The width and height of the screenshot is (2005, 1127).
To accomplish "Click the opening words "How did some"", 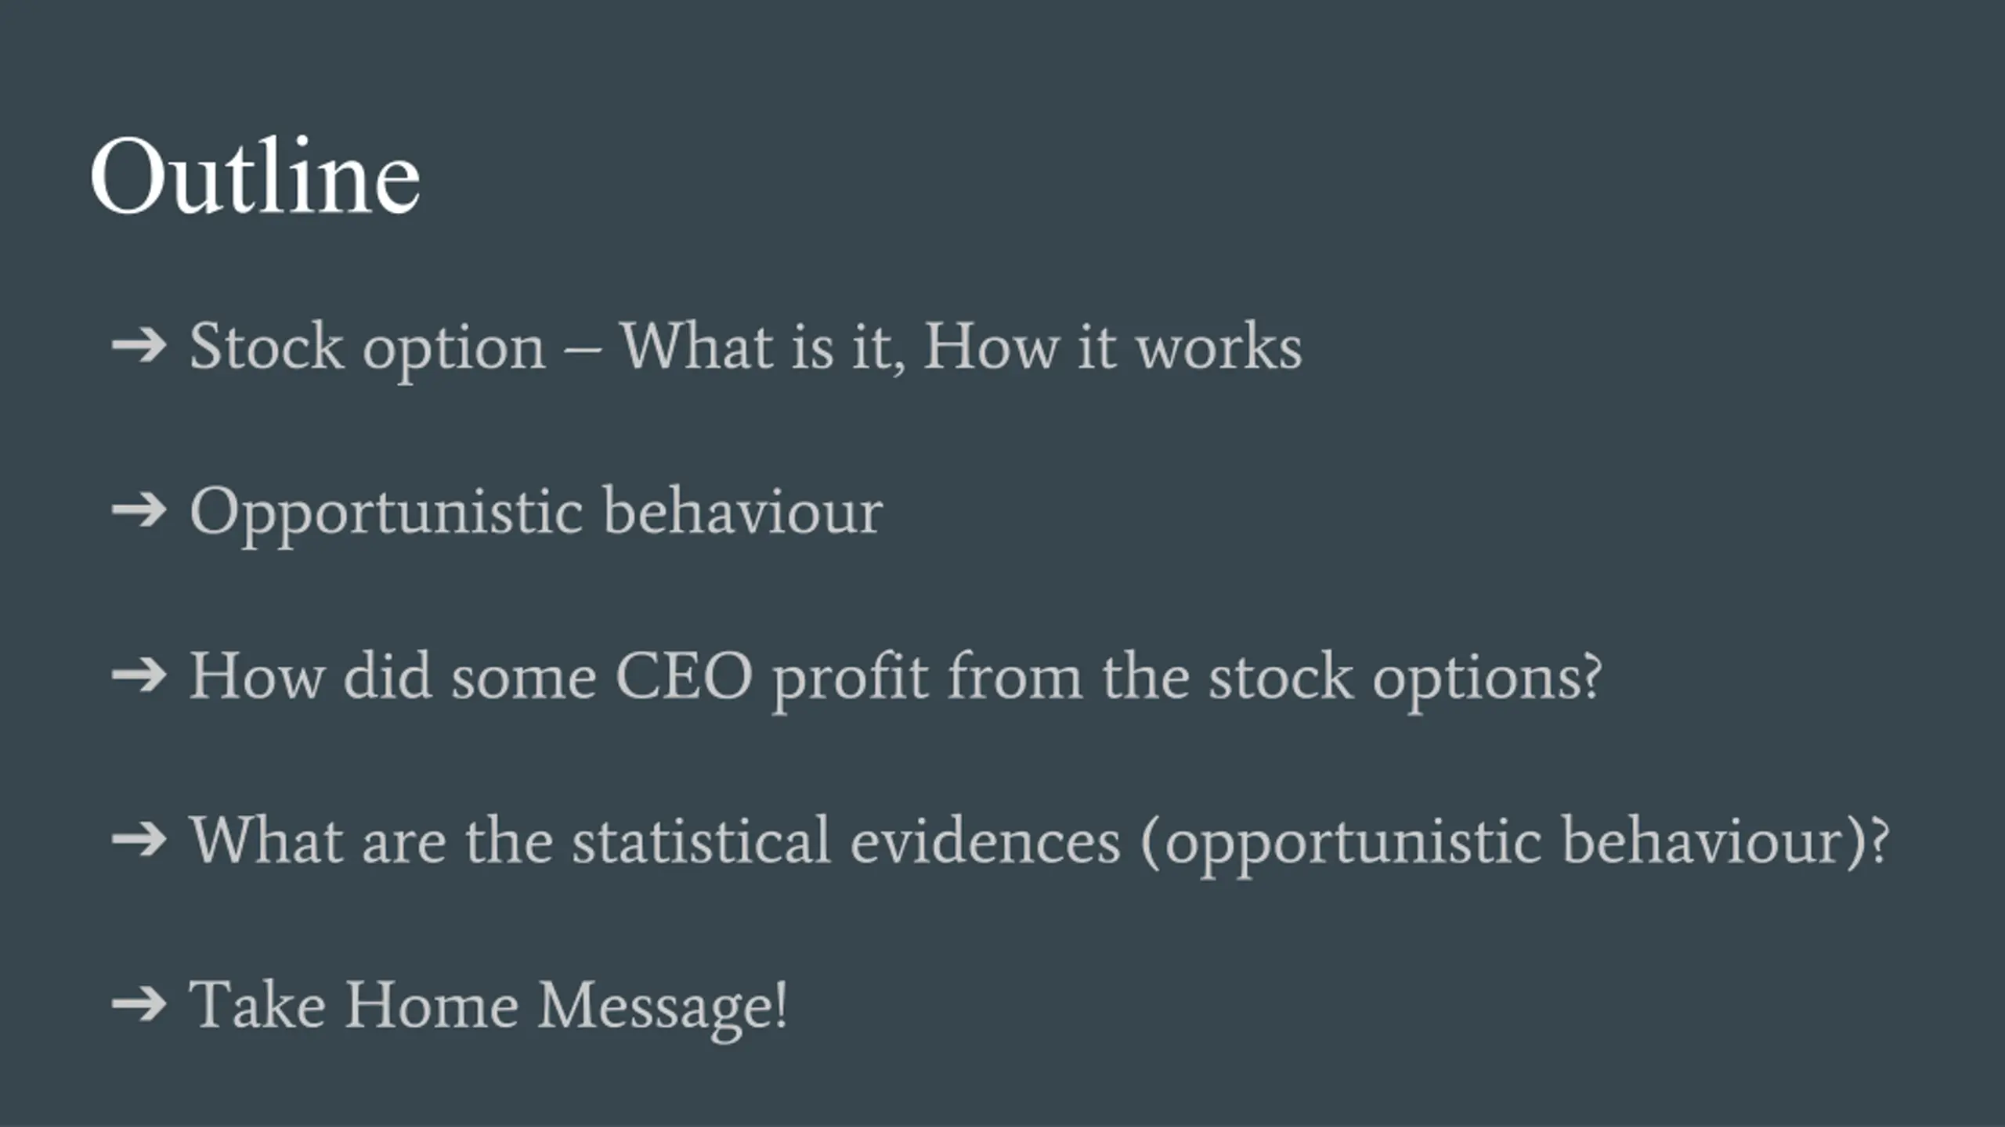I will click(x=393, y=676).
